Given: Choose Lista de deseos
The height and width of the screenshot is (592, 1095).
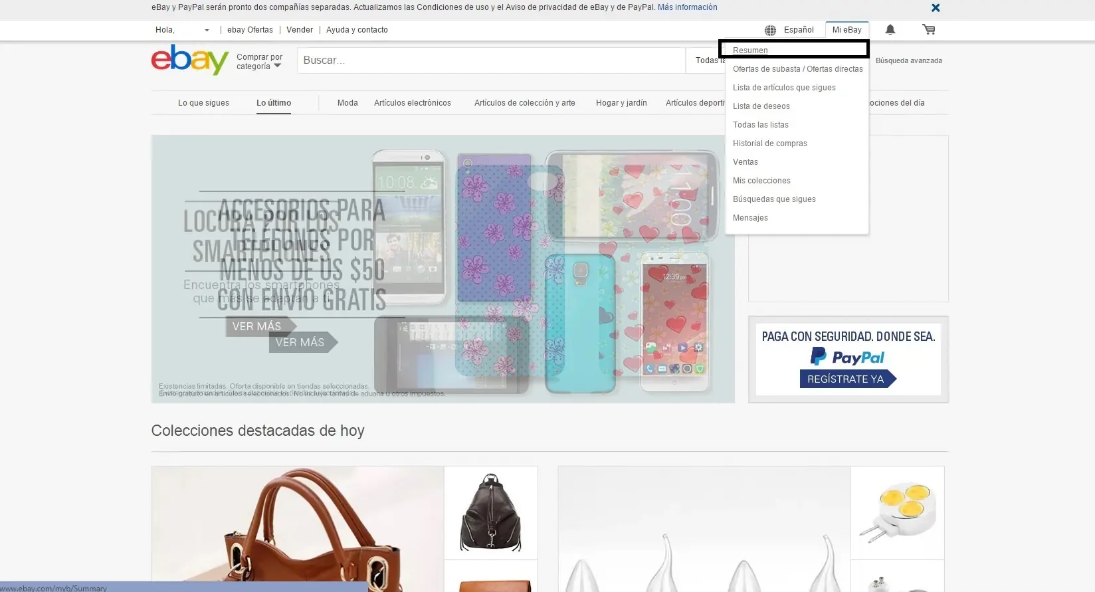Looking at the screenshot, I should coord(761,106).
